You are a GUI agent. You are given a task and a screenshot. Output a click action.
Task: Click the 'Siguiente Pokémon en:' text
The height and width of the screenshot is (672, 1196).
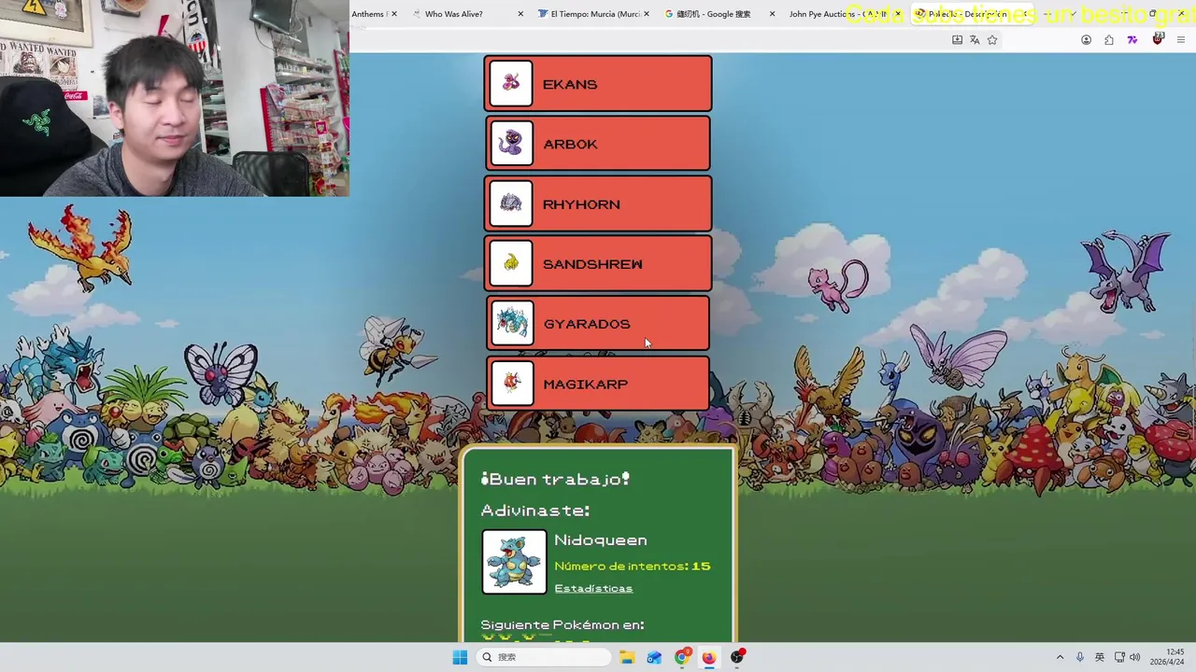[562, 624]
